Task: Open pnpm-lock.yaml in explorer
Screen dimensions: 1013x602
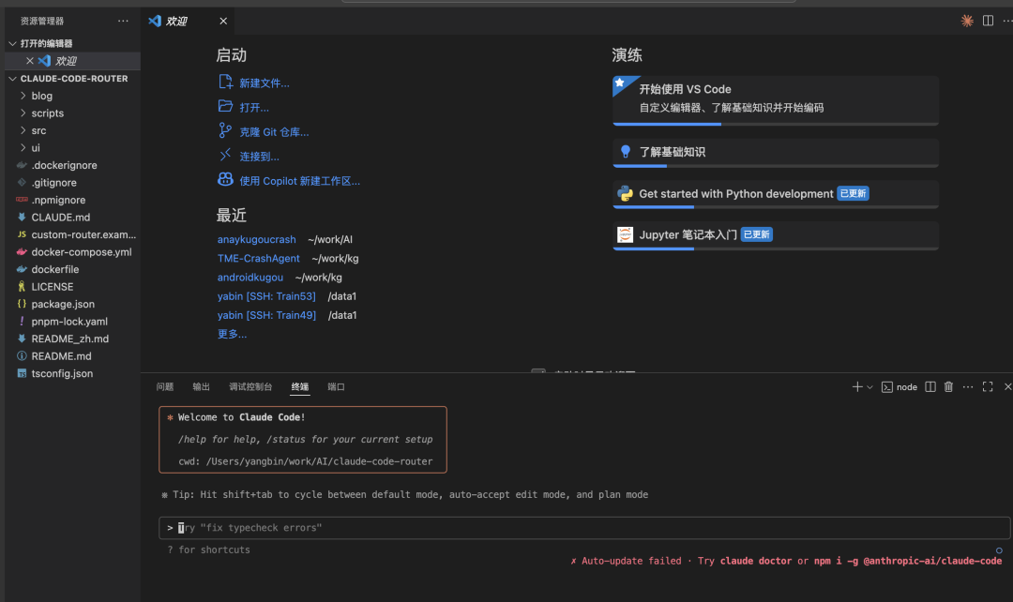Action: coord(69,322)
